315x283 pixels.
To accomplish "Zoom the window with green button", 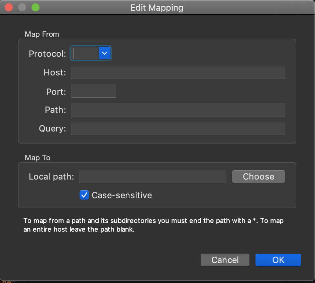I will 35,7.
